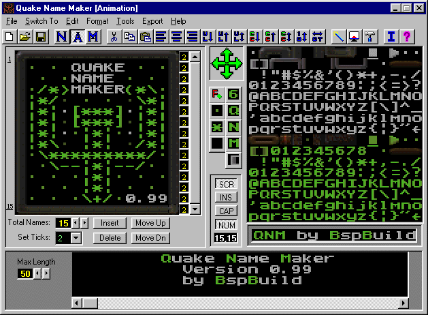The width and height of the screenshot is (428, 315).
Task: Toggle the SCR scroll lock indicator
Action: tap(225, 184)
